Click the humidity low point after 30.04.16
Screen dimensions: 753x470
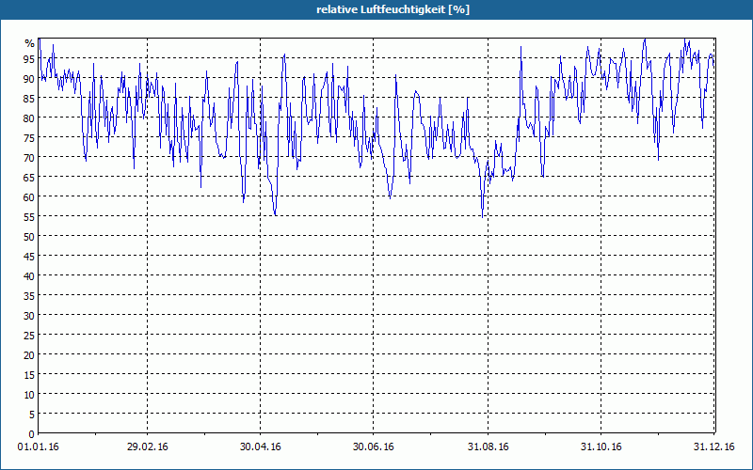275,214
